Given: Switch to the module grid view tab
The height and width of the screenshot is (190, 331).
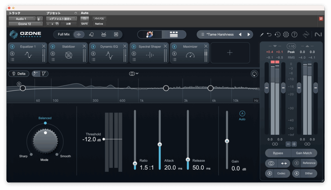Looking at the screenshot, I should (x=174, y=34).
